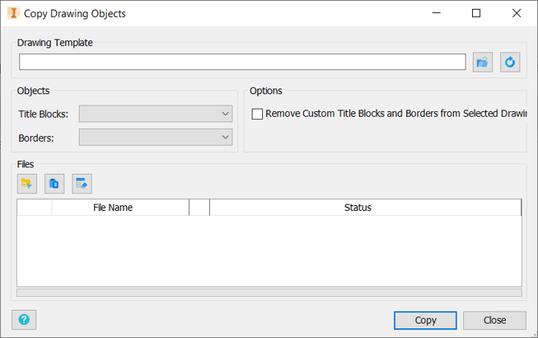Click the yellow add files folder icon
Viewport: 538px width, 338px height.
(x=27, y=183)
